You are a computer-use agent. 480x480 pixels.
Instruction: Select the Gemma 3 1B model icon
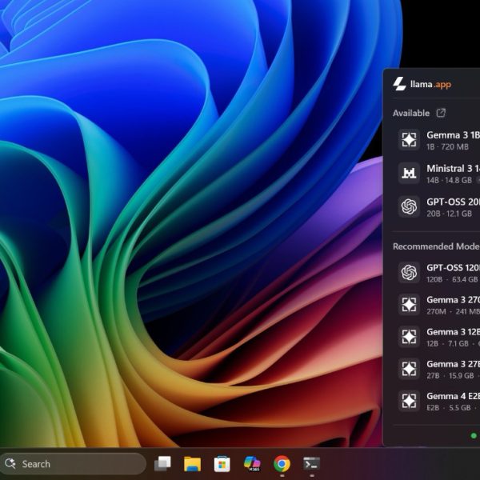pos(409,140)
